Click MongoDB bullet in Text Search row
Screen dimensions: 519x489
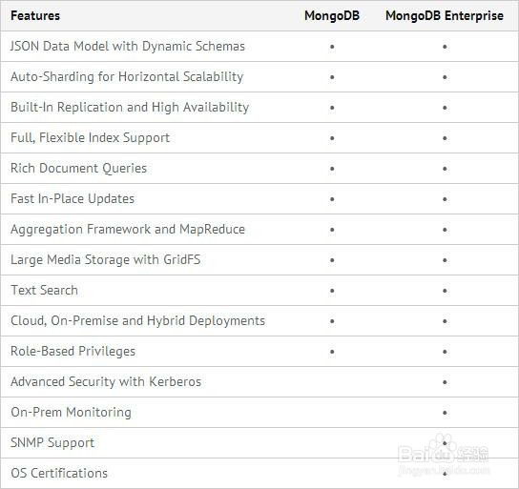pos(332,291)
